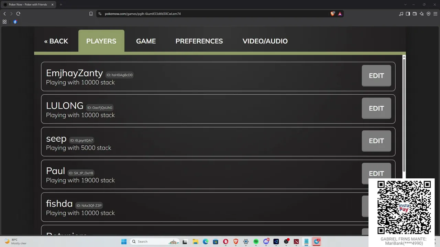Go back via « BACK

(56, 41)
